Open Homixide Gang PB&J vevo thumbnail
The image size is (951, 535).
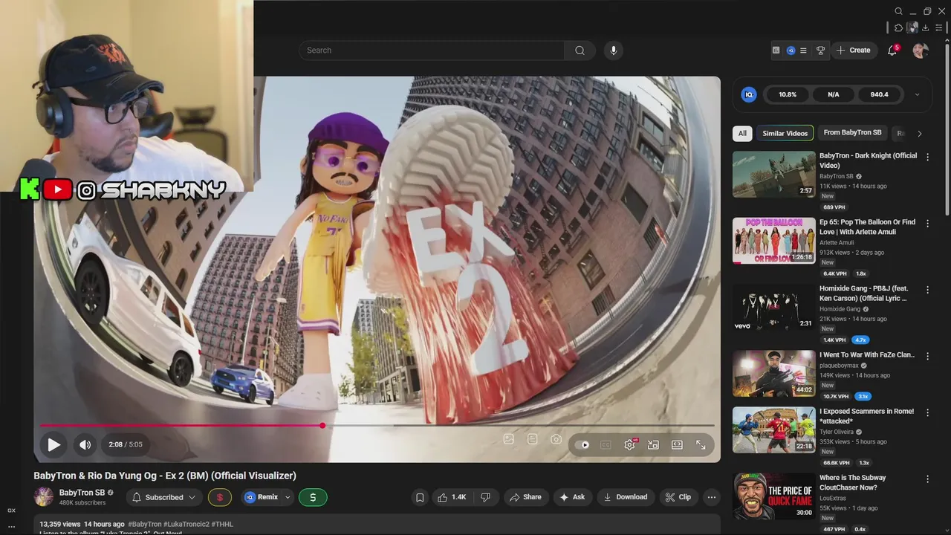coord(773,308)
